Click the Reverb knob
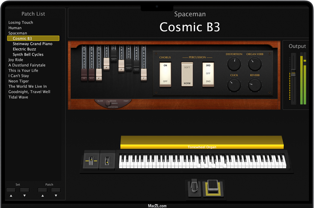The width and height of the screenshot is (314, 208). pyautogui.click(x=255, y=85)
